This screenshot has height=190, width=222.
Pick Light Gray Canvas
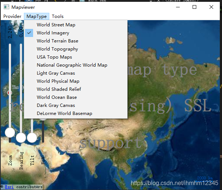76,73
